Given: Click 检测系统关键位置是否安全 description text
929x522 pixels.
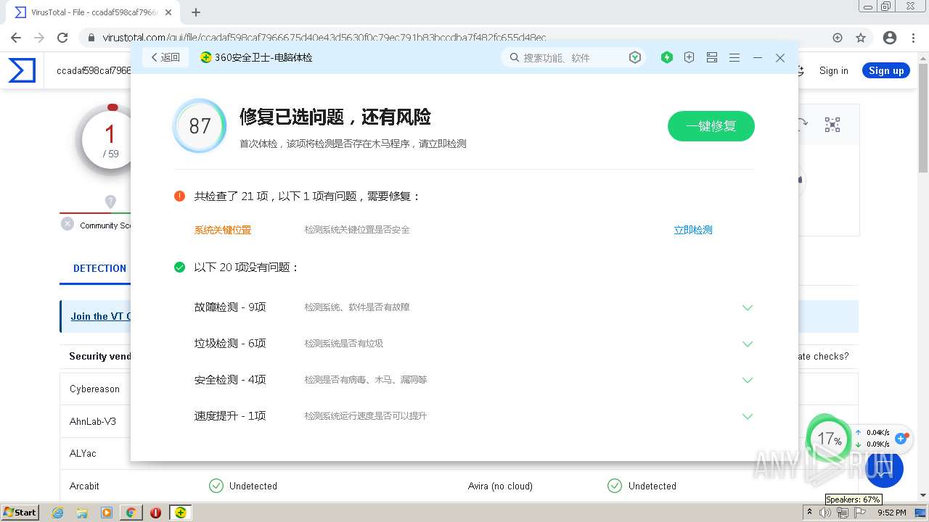Looking at the screenshot, I should tap(357, 230).
